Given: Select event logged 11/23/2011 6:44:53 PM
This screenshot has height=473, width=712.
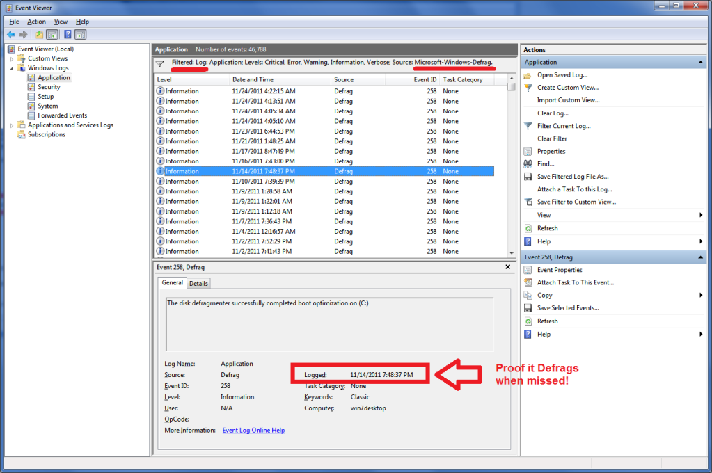Looking at the screenshot, I should click(x=324, y=131).
